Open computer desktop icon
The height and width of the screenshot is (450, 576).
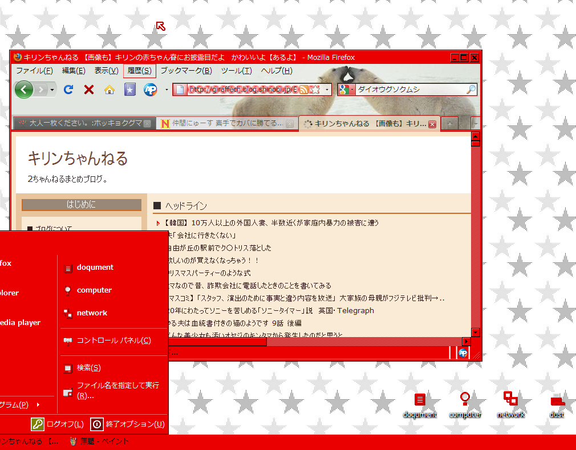pyautogui.click(x=465, y=405)
